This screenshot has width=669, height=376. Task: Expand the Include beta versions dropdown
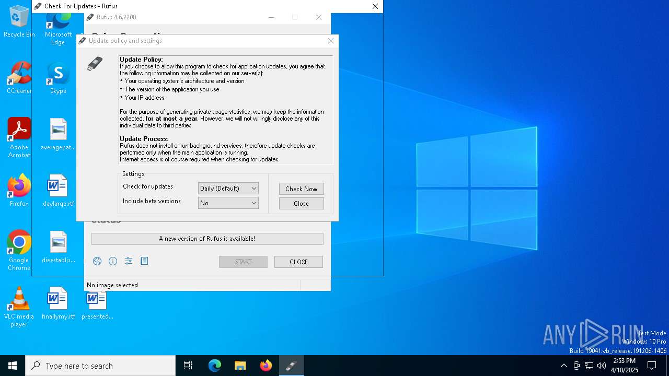[x=228, y=203]
